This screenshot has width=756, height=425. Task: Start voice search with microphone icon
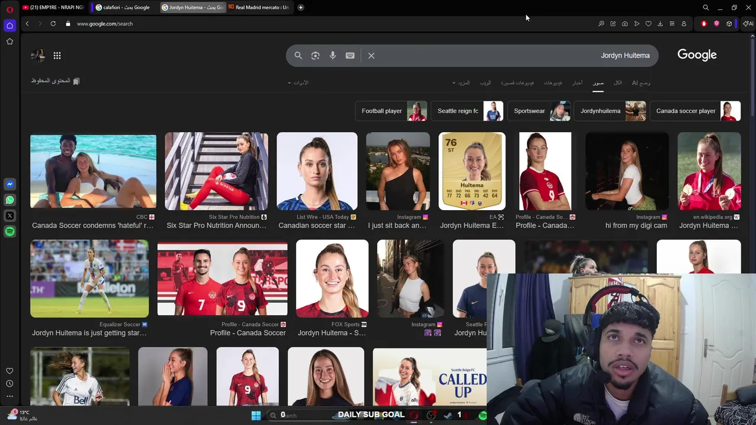tap(333, 55)
